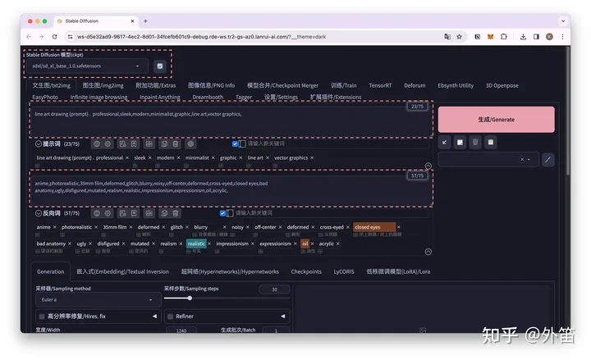Click the ChatGPT icon in the 提示词 toolbar

(x=190, y=144)
